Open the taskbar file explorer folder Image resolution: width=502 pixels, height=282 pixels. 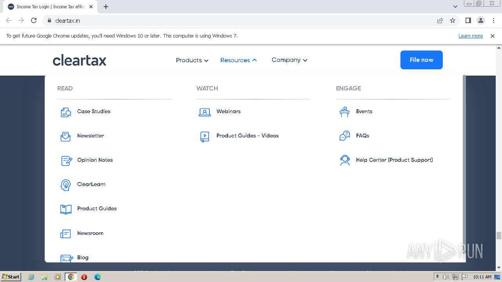tap(44, 277)
